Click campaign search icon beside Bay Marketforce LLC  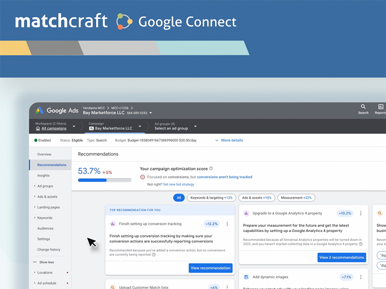[x=91, y=128]
